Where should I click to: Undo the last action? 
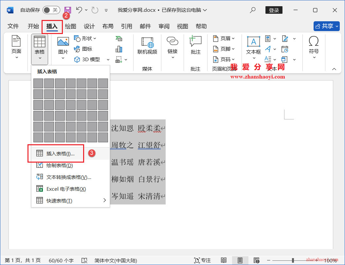tap(79, 10)
